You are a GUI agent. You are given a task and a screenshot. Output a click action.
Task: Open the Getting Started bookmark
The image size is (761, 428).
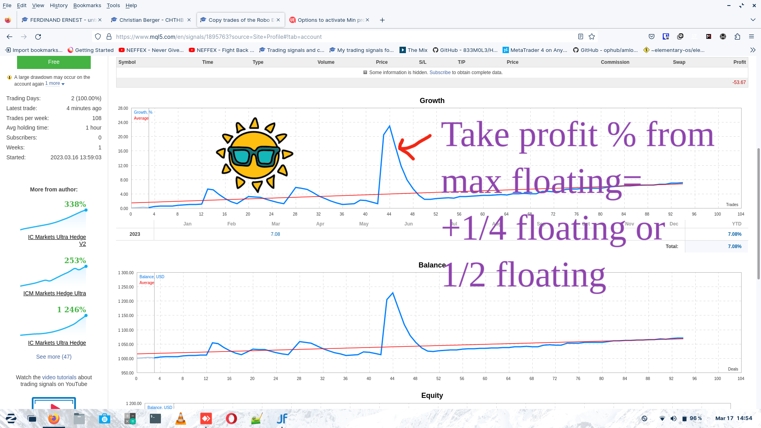90,50
